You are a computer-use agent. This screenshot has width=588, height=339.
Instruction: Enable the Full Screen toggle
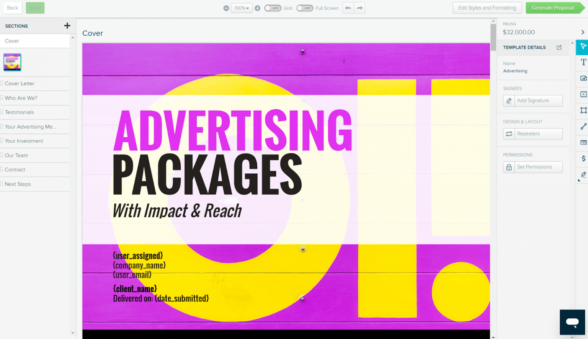(305, 8)
